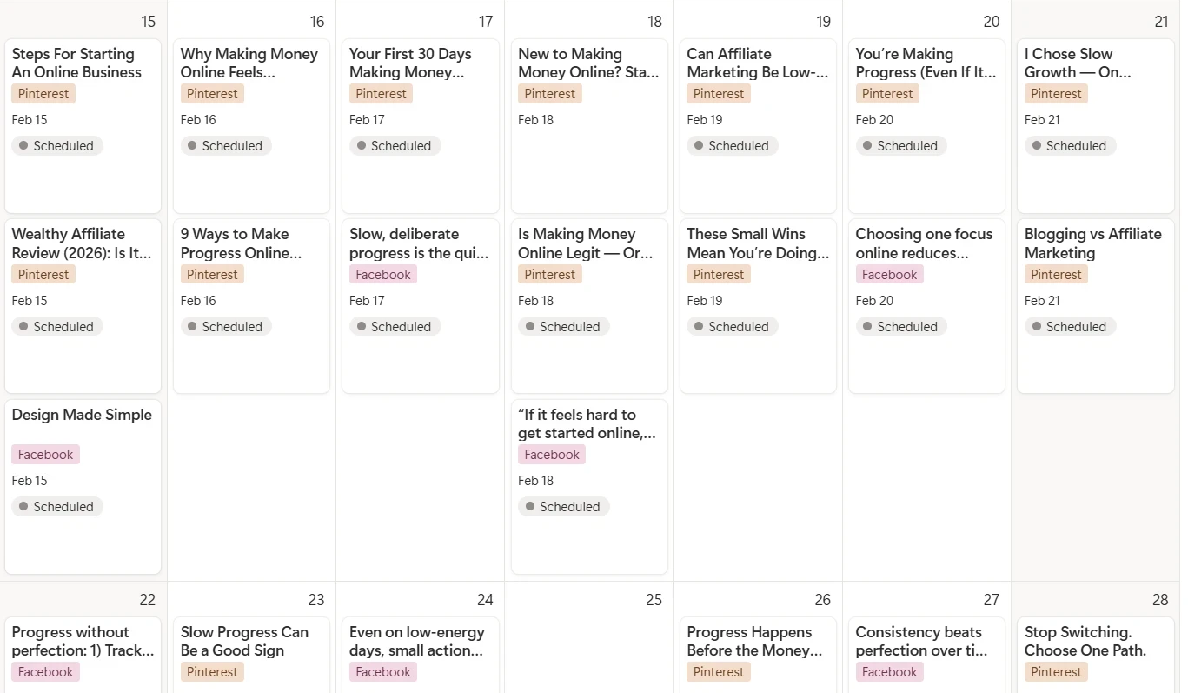Open the Steps For Starting An Online Business card

coord(76,63)
